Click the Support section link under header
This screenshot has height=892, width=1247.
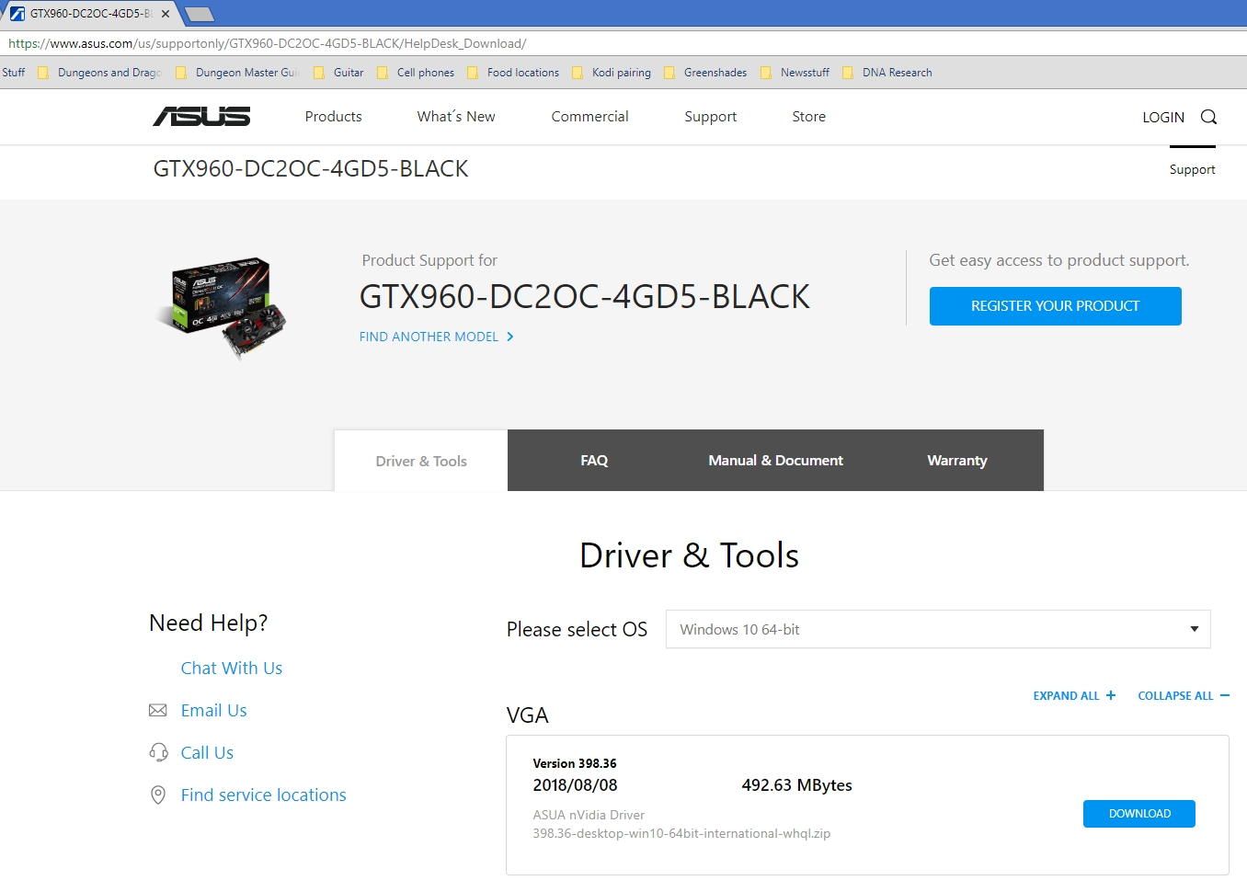tap(1192, 169)
